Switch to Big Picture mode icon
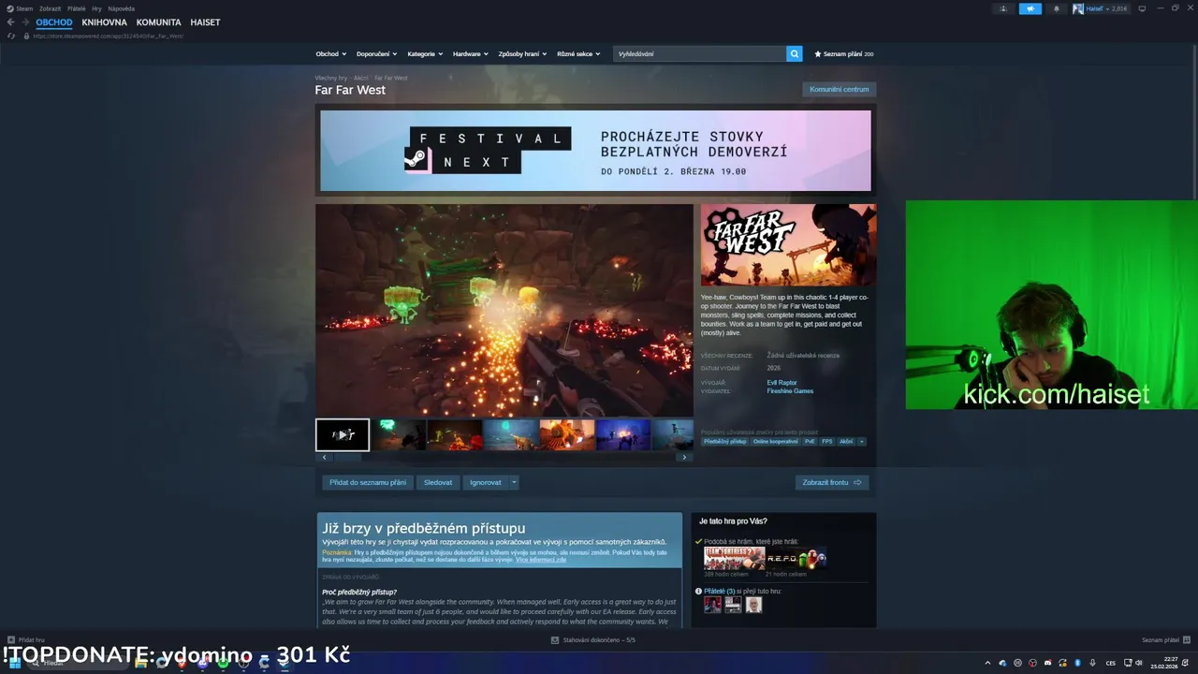This screenshot has height=674, width=1198. click(x=1141, y=8)
